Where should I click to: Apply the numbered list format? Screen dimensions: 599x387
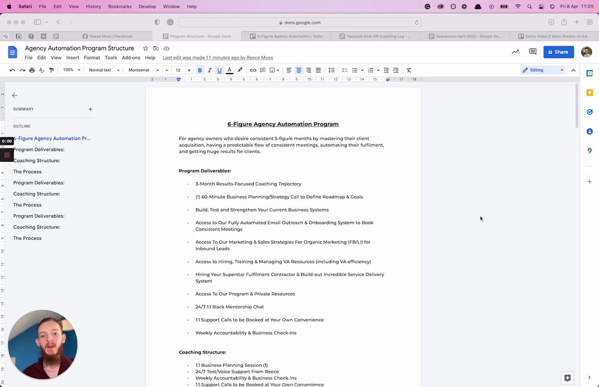(371, 70)
